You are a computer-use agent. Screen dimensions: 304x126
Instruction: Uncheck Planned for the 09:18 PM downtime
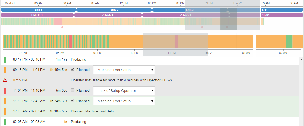click(73, 69)
